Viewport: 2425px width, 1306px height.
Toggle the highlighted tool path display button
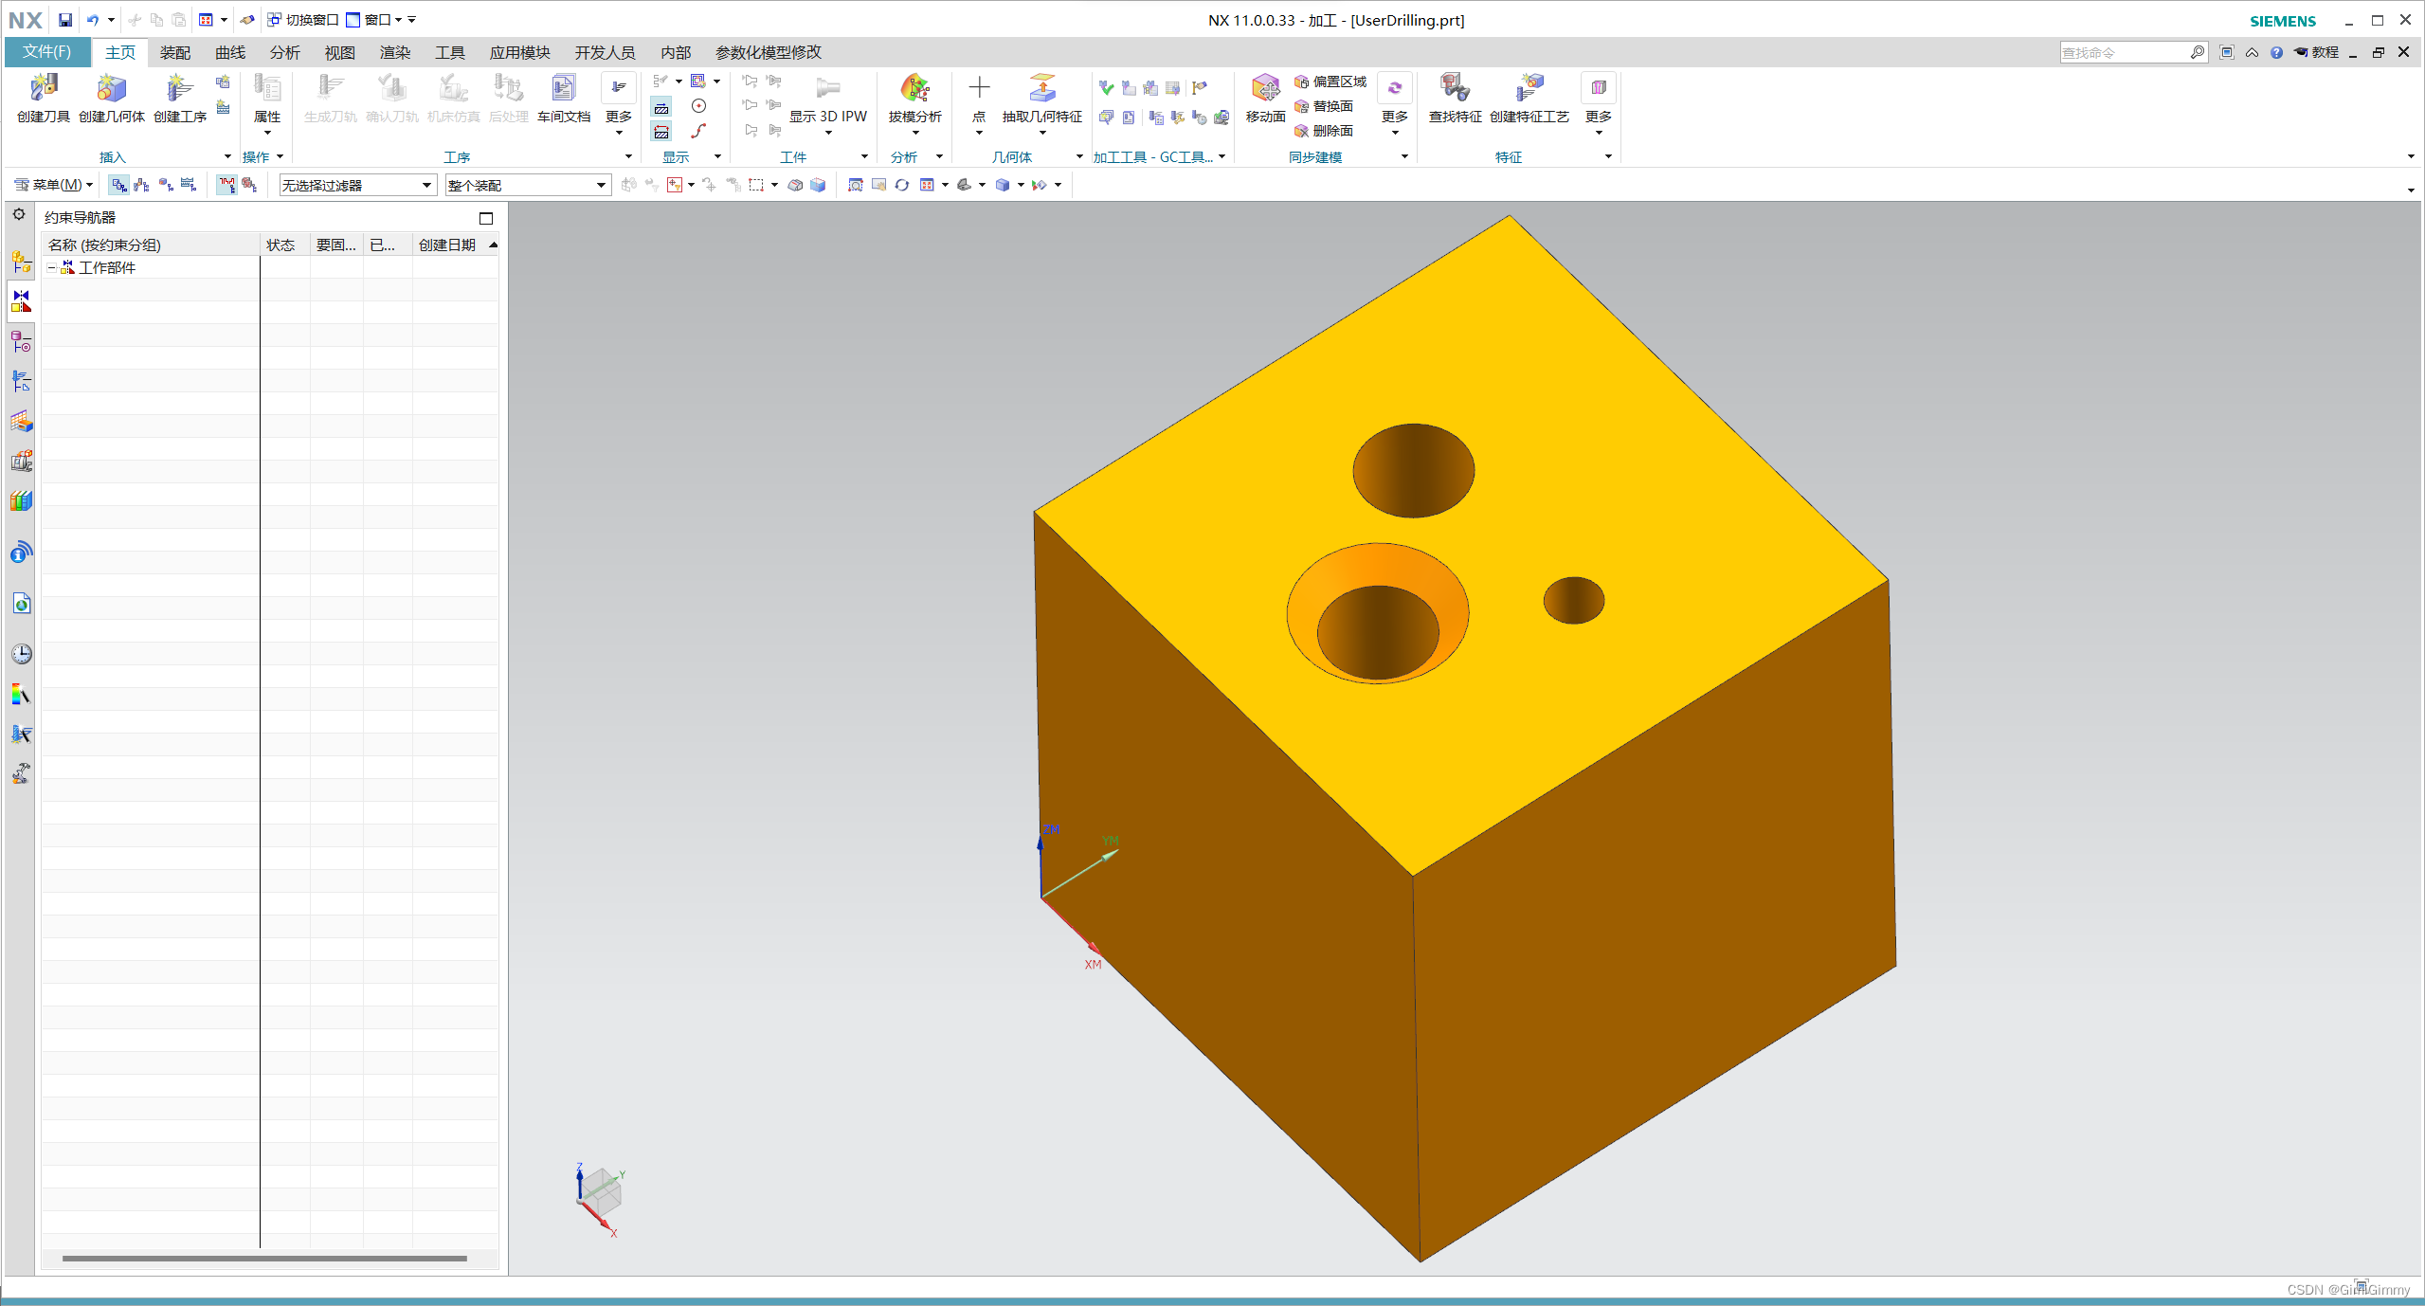661,107
